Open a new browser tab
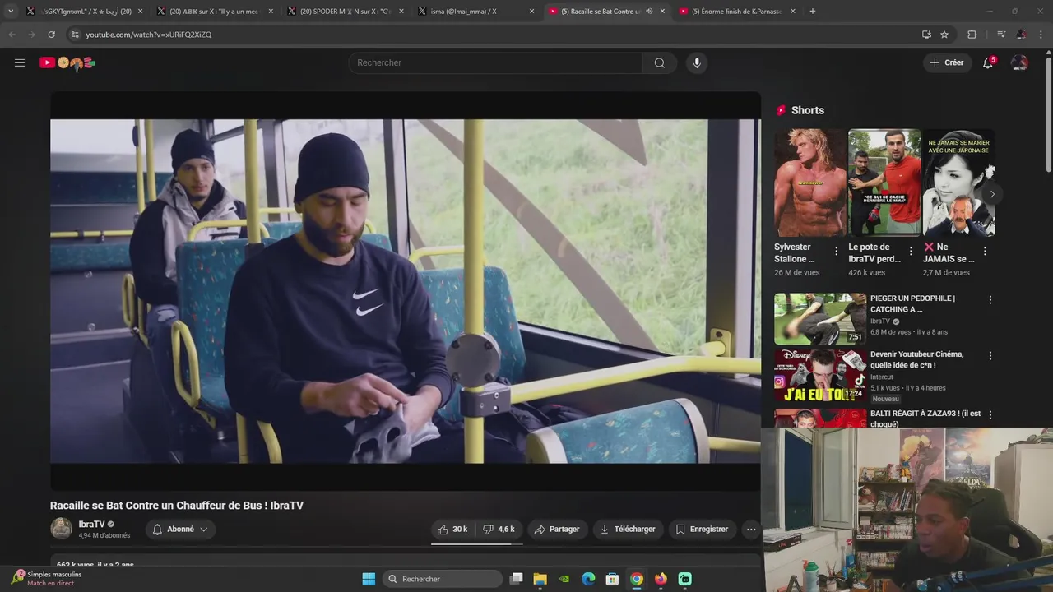The image size is (1053, 592). 813,12
